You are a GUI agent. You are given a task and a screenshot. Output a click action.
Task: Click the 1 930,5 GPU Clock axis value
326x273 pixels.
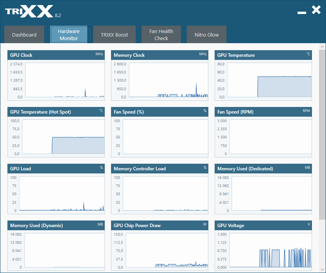[16, 72]
